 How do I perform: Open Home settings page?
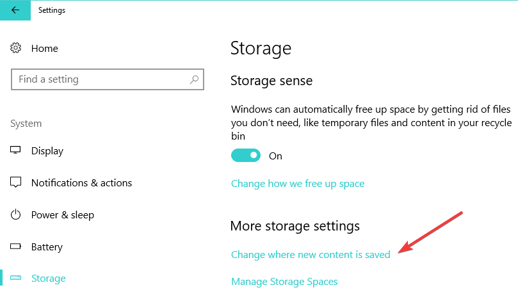[45, 48]
